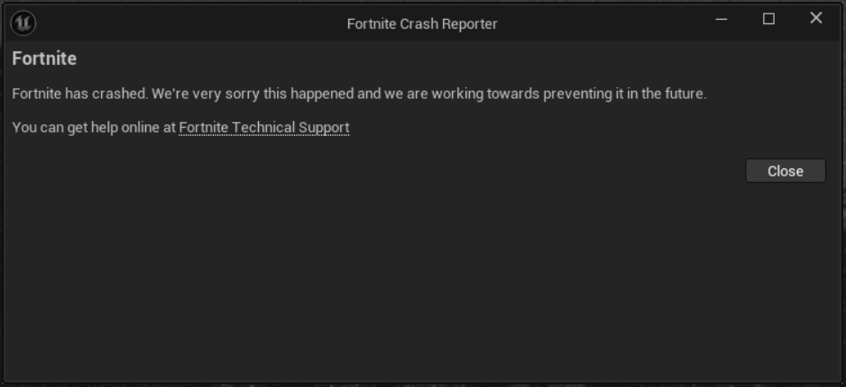
Task: Click the blank title bar area beside the logo
Action: (189, 23)
